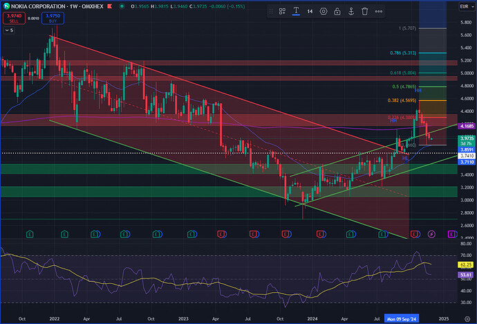Click the red flag icon by OMXHEX
Viewport: 477px width, 324px height.
tap(109, 6)
